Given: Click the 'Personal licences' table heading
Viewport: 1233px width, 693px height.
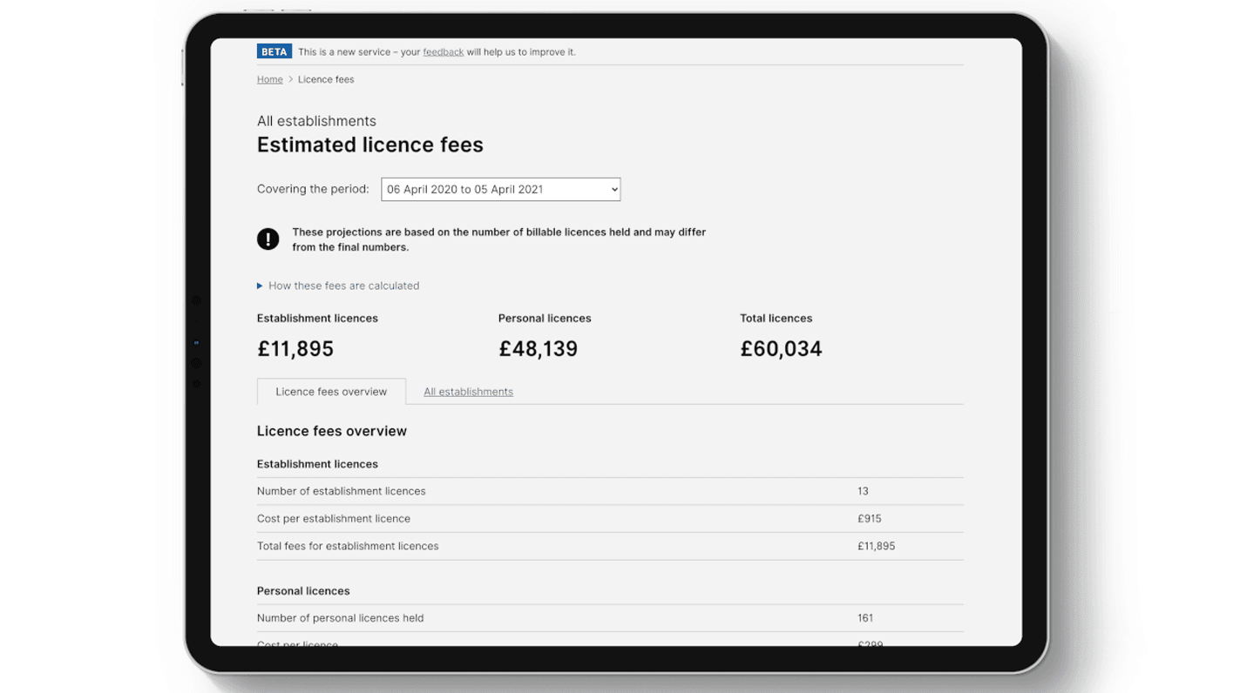Looking at the screenshot, I should (x=303, y=591).
